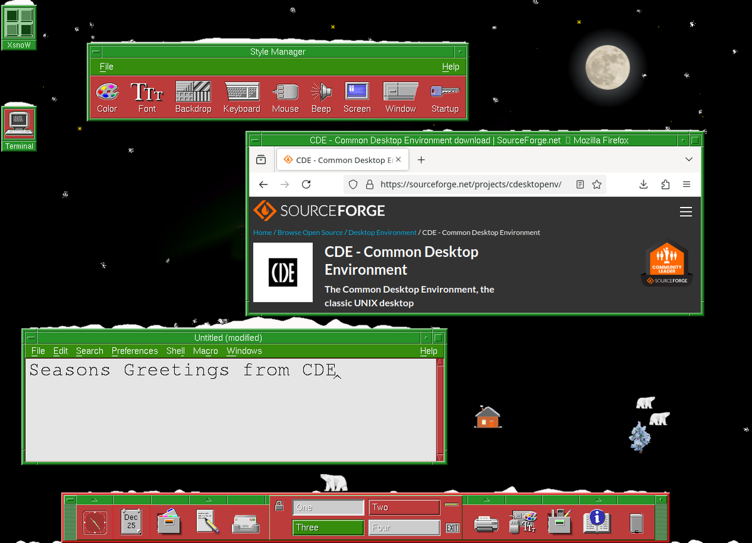
Task: Open the Macro menu in text editor
Action: [206, 351]
